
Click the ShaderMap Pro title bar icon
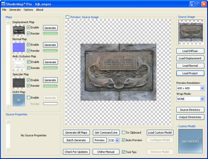click(x=3, y=4)
